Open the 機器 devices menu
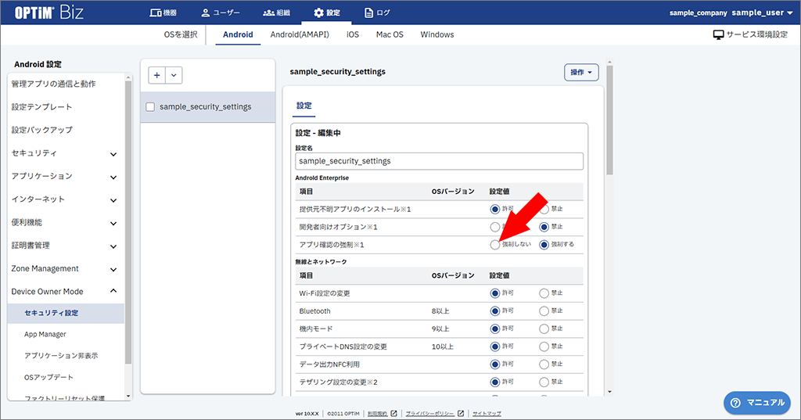The width and height of the screenshot is (801, 420). click(x=163, y=13)
